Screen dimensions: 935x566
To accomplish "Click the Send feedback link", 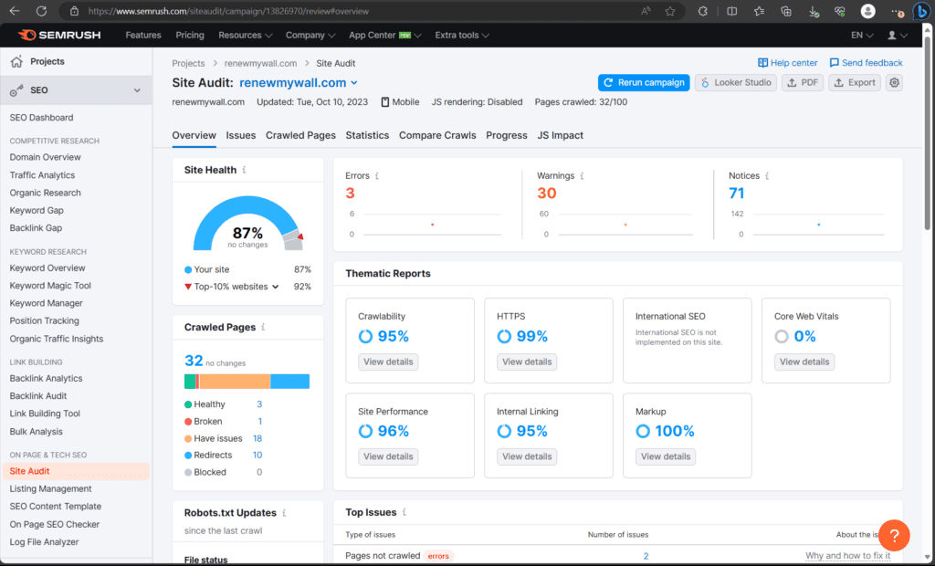I will [x=866, y=63].
